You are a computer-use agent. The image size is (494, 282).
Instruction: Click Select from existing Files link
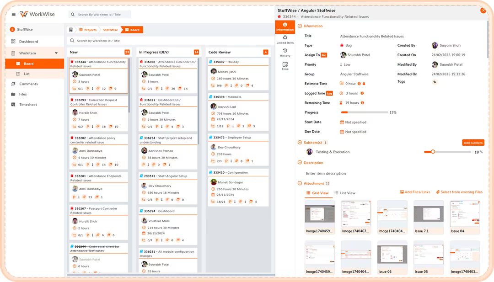[x=459, y=192]
